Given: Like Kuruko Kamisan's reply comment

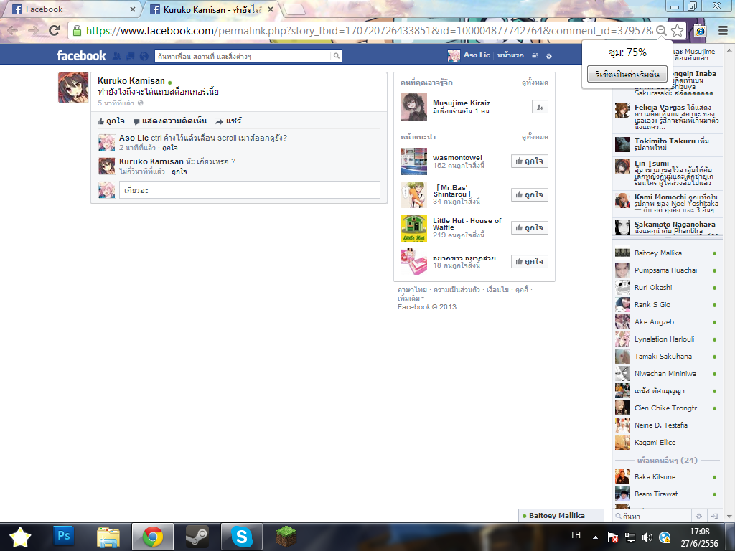Looking at the screenshot, I should tap(179, 171).
